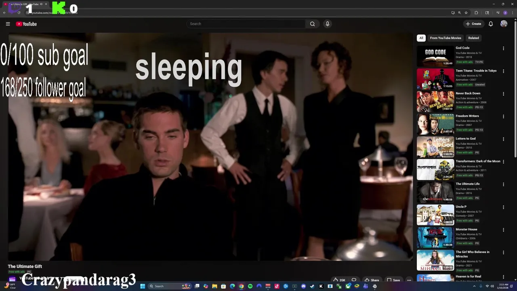Open the Create menu button
Viewport: 517px width, 291px height.
click(x=473, y=24)
